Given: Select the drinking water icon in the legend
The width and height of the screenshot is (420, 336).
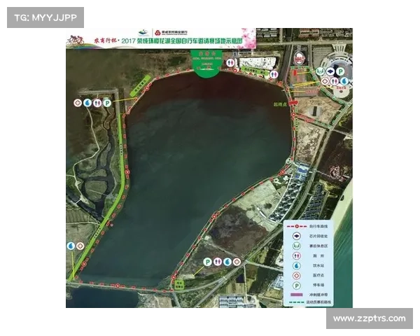Looking at the screenshot, I should pyautogui.click(x=297, y=265).
